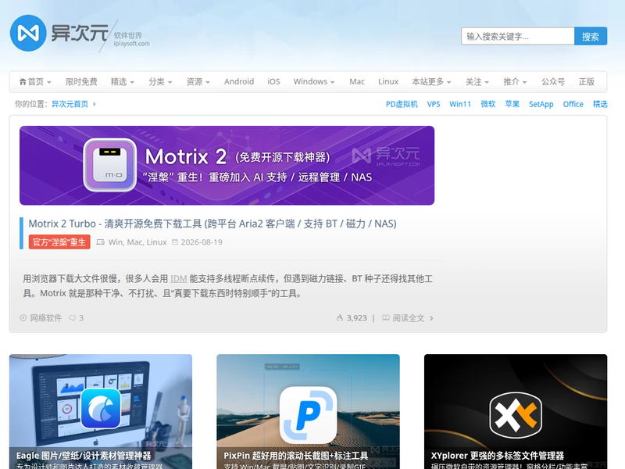Open the VPS quick link
The width and height of the screenshot is (625, 469).
tap(434, 104)
